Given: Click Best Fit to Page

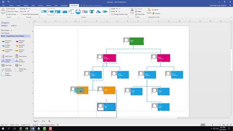Looking at the screenshot, I should 12,11.
